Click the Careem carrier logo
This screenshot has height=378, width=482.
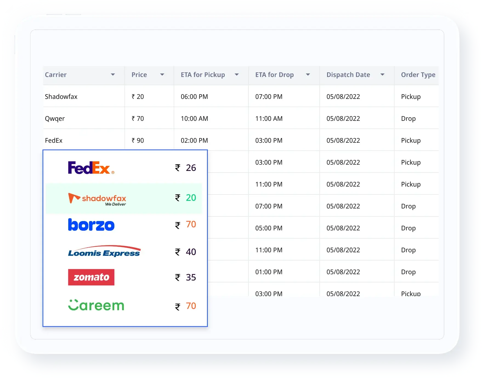[96, 305]
